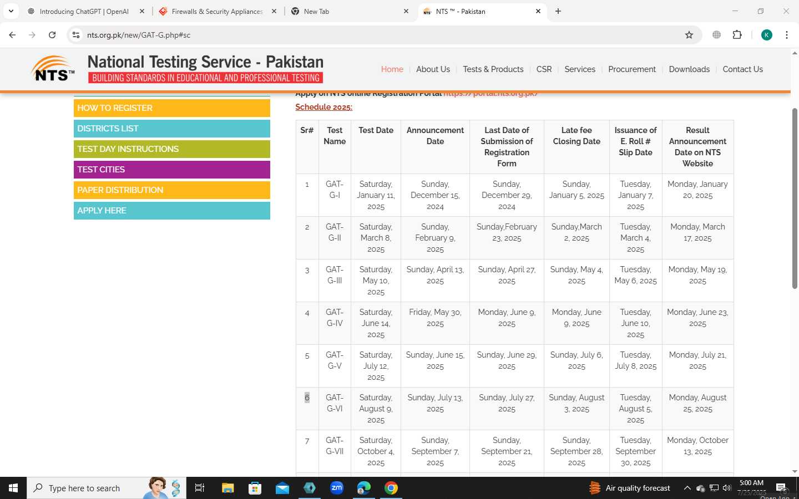Open the Contact Us menu item
Image resolution: width=799 pixels, height=499 pixels.
(742, 69)
